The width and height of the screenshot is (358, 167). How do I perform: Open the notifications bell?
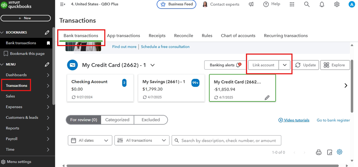(x=322, y=4)
